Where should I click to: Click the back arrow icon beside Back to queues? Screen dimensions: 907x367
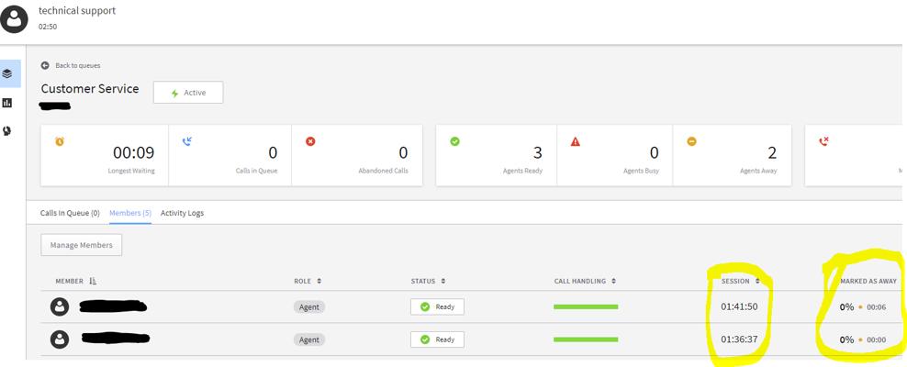click(45, 66)
